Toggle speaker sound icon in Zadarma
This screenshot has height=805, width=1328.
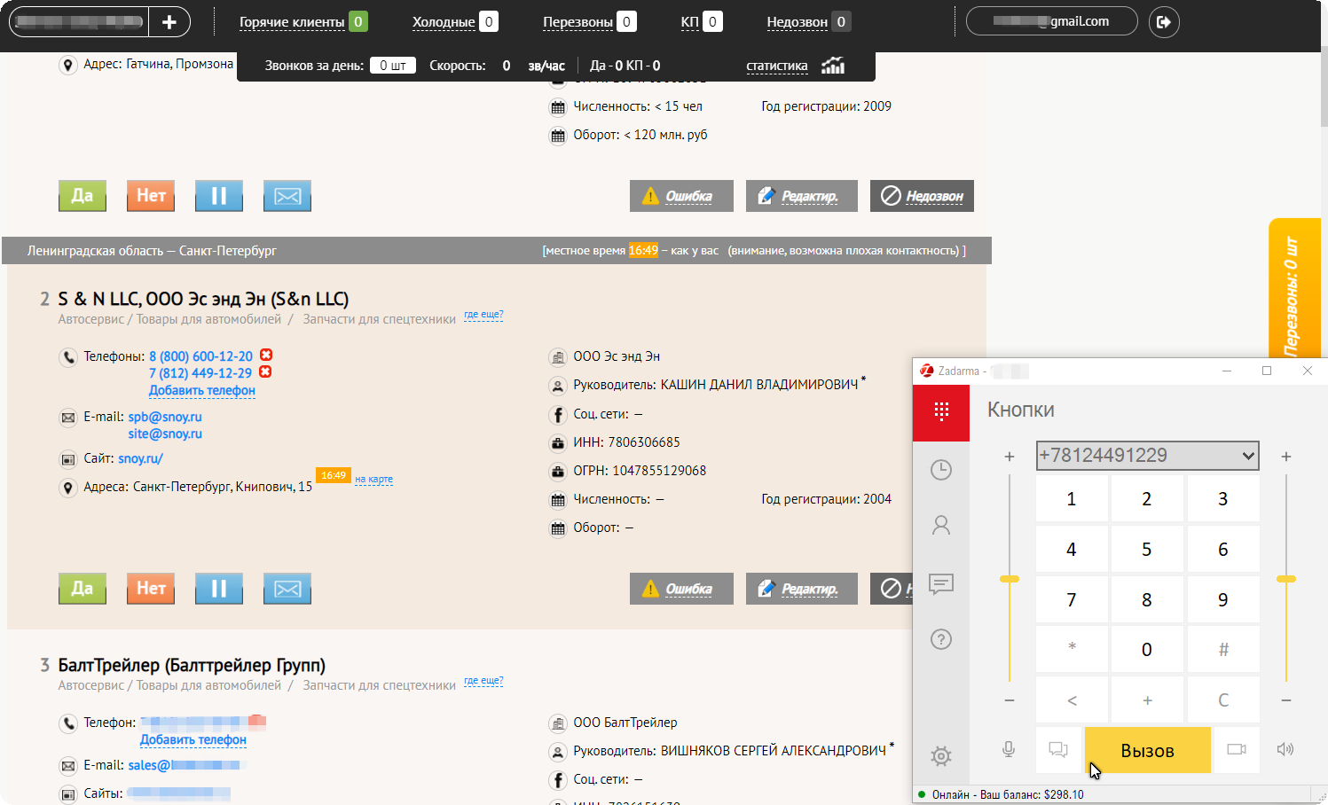click(1285, 750)
